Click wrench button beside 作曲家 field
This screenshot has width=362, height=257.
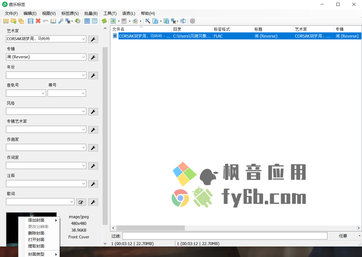[x=93, y=148]
